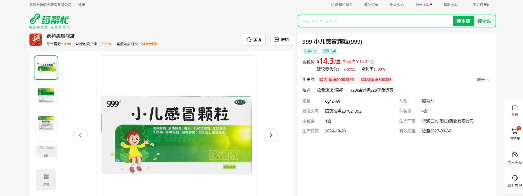Click the 首页 home icon in sidebar
The width and height of the screenshot is (523, 196).
point(515,108)
